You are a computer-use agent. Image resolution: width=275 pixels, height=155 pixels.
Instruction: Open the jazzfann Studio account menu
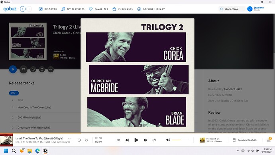259,9
